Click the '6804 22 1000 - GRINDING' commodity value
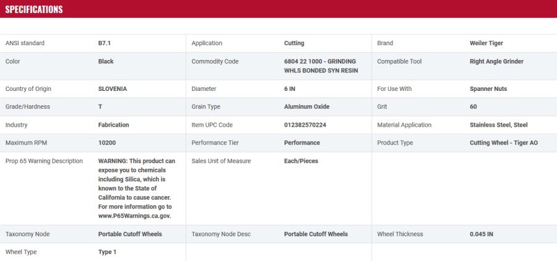Viewport: 557px width, 261px height. (x=320, y=61)
